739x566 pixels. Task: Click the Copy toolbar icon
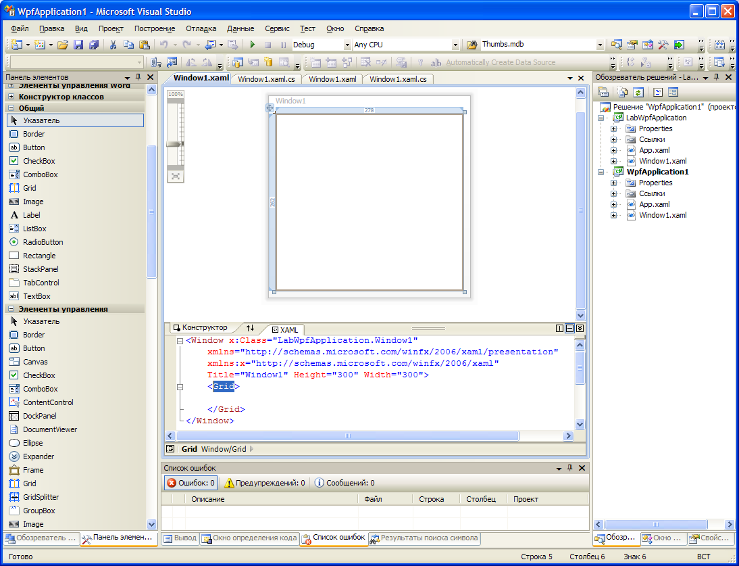pyautogui.click(x=128, y=45)
